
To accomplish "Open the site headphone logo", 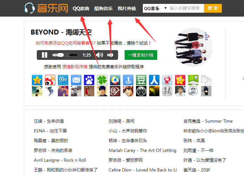I will [x=30, y=8].
